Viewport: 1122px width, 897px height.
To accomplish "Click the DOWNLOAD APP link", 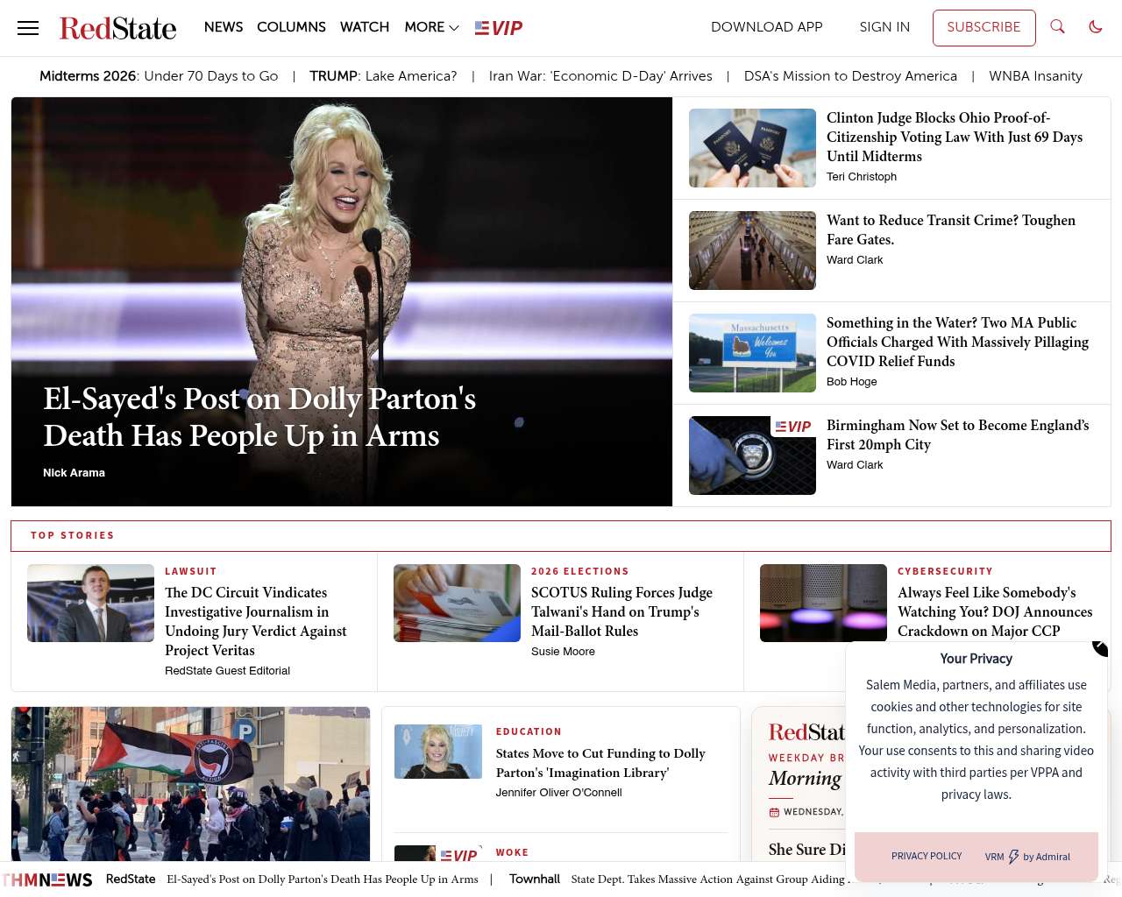I will pos(767,27).
